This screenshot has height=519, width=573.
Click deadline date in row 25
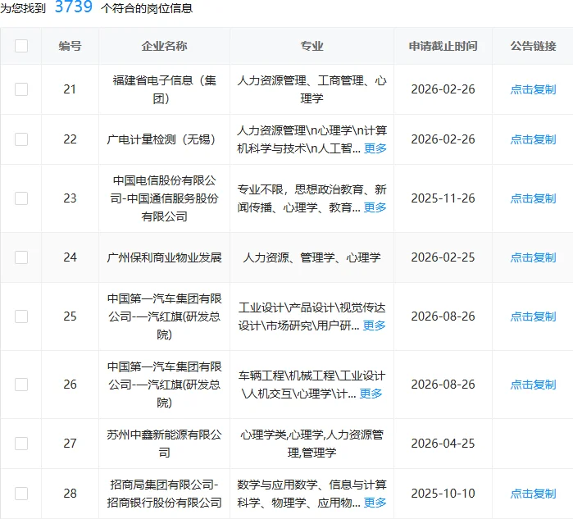point(443,316)
